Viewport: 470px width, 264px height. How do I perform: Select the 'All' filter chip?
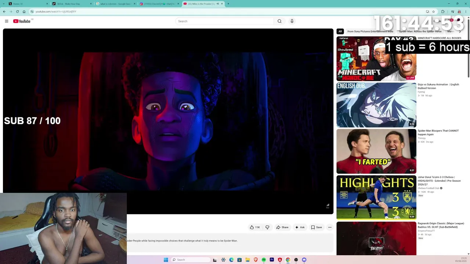pos(340,32)
